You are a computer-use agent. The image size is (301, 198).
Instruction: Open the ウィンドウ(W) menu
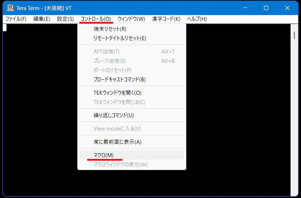tap(131, 19)
